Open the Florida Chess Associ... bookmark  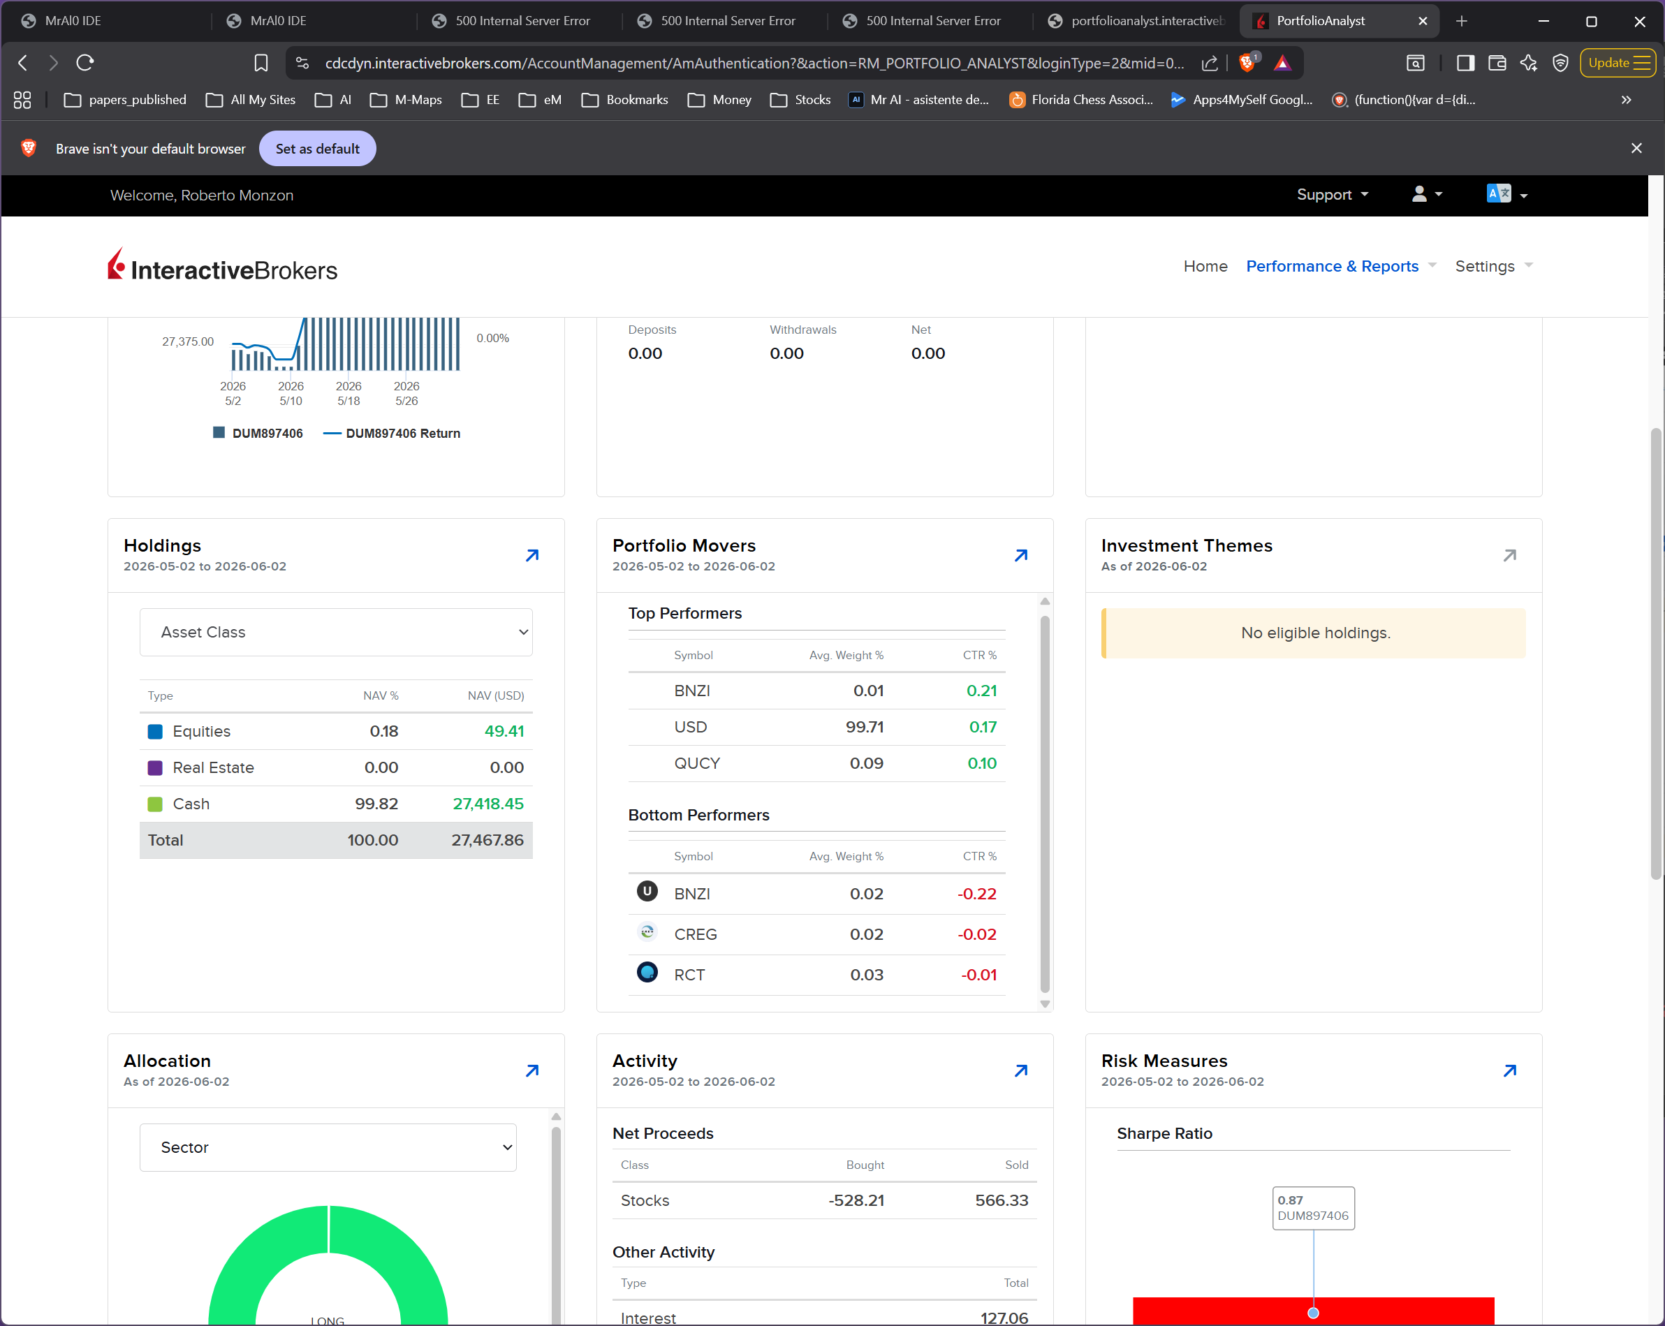point(1081,100)
